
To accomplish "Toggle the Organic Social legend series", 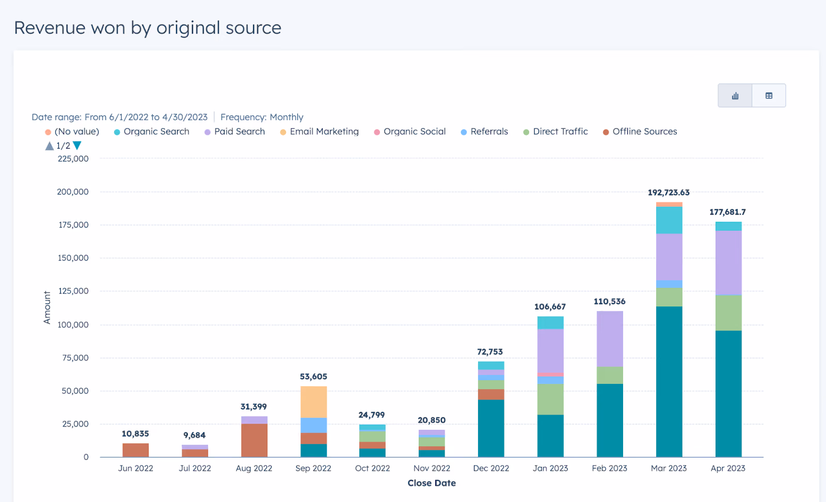I will pyautogui.click(x=409, y=132).
